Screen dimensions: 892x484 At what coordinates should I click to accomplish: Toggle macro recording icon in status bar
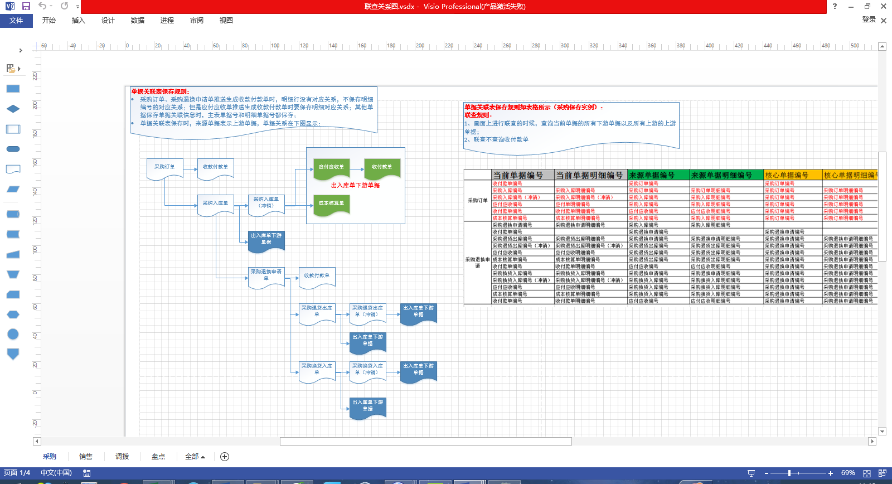(87, 473)
